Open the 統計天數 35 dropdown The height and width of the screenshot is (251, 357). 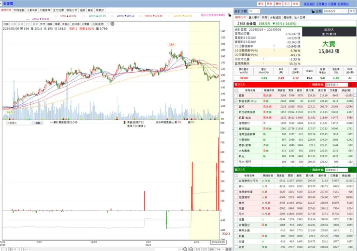254,11
